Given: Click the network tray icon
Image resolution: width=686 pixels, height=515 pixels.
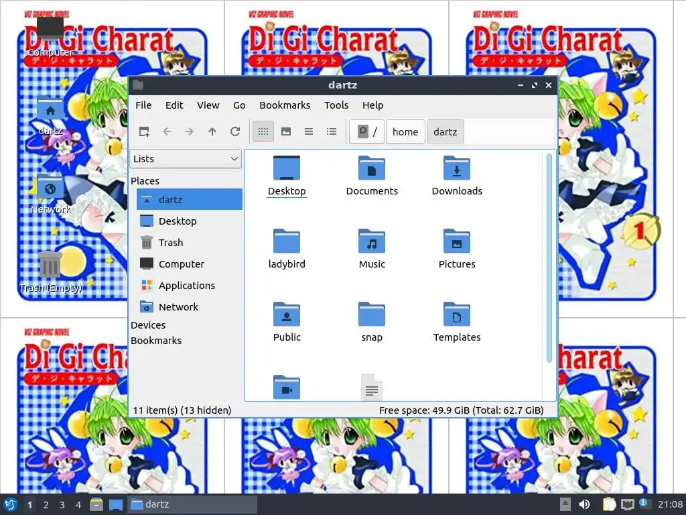Looking at the screenshot, I should [627, 504].
